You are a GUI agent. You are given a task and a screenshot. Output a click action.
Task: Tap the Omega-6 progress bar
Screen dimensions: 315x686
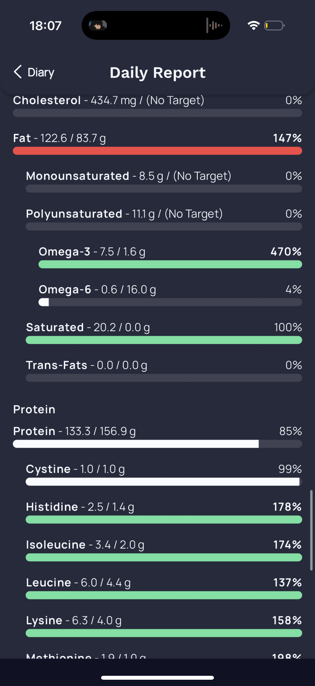pyautogui.click(x=170, y=302)
